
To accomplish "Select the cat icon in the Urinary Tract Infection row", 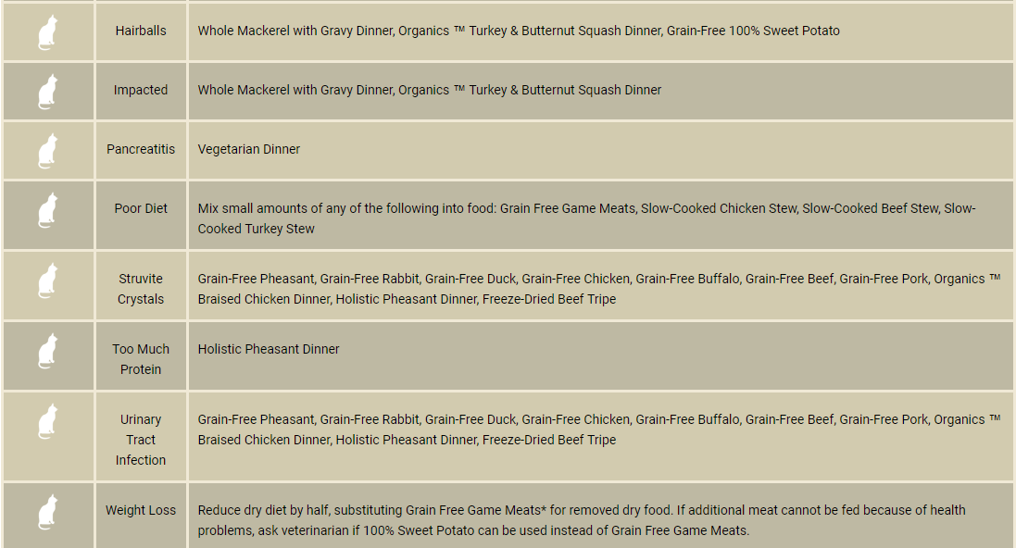I will click(48, 421).
